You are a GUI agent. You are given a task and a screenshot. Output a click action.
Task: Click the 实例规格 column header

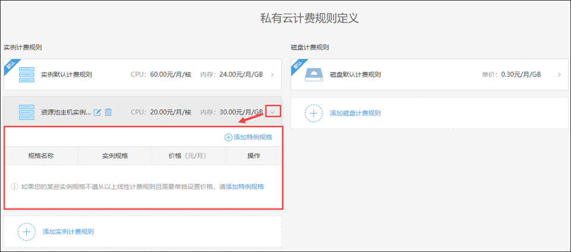point(115,156)
